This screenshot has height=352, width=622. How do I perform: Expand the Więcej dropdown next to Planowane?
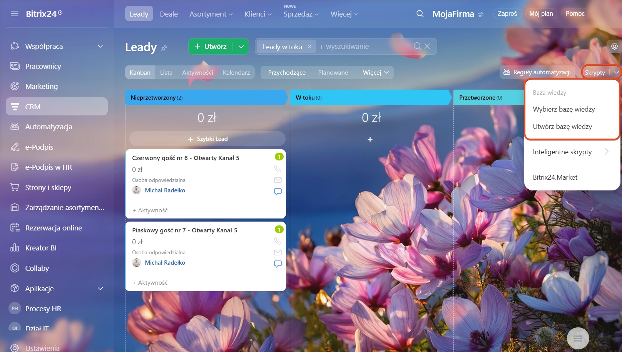(x=376, y=72)
